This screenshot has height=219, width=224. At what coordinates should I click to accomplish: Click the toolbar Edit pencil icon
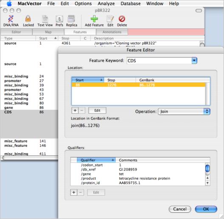click(110, 19)
